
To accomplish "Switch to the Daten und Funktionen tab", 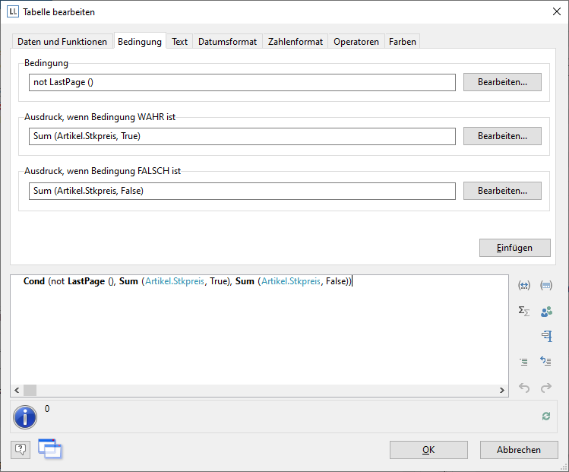I will (x=62, y=42).
